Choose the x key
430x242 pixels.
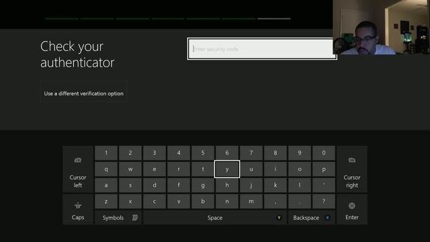click(130, 202)
